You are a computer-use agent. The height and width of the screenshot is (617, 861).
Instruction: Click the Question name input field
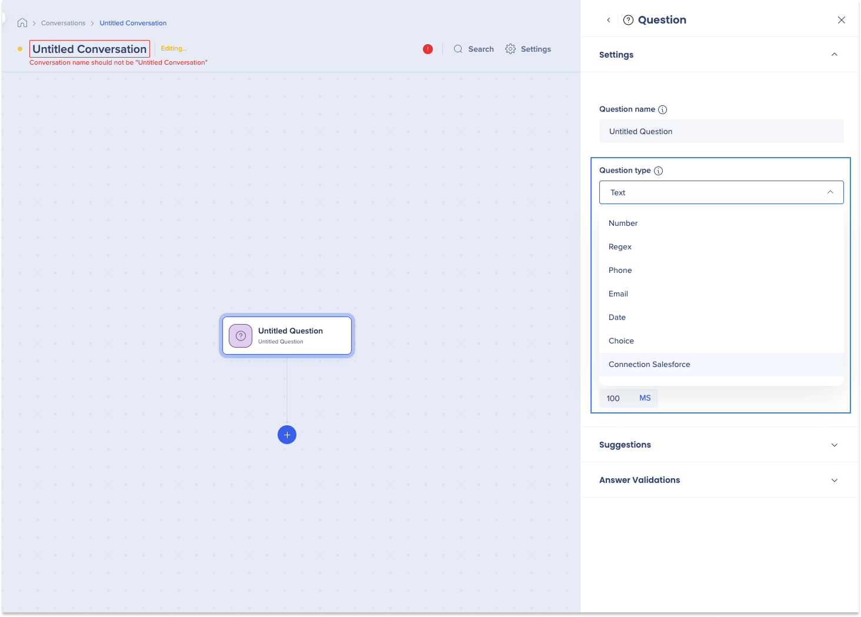coord(721,132)
